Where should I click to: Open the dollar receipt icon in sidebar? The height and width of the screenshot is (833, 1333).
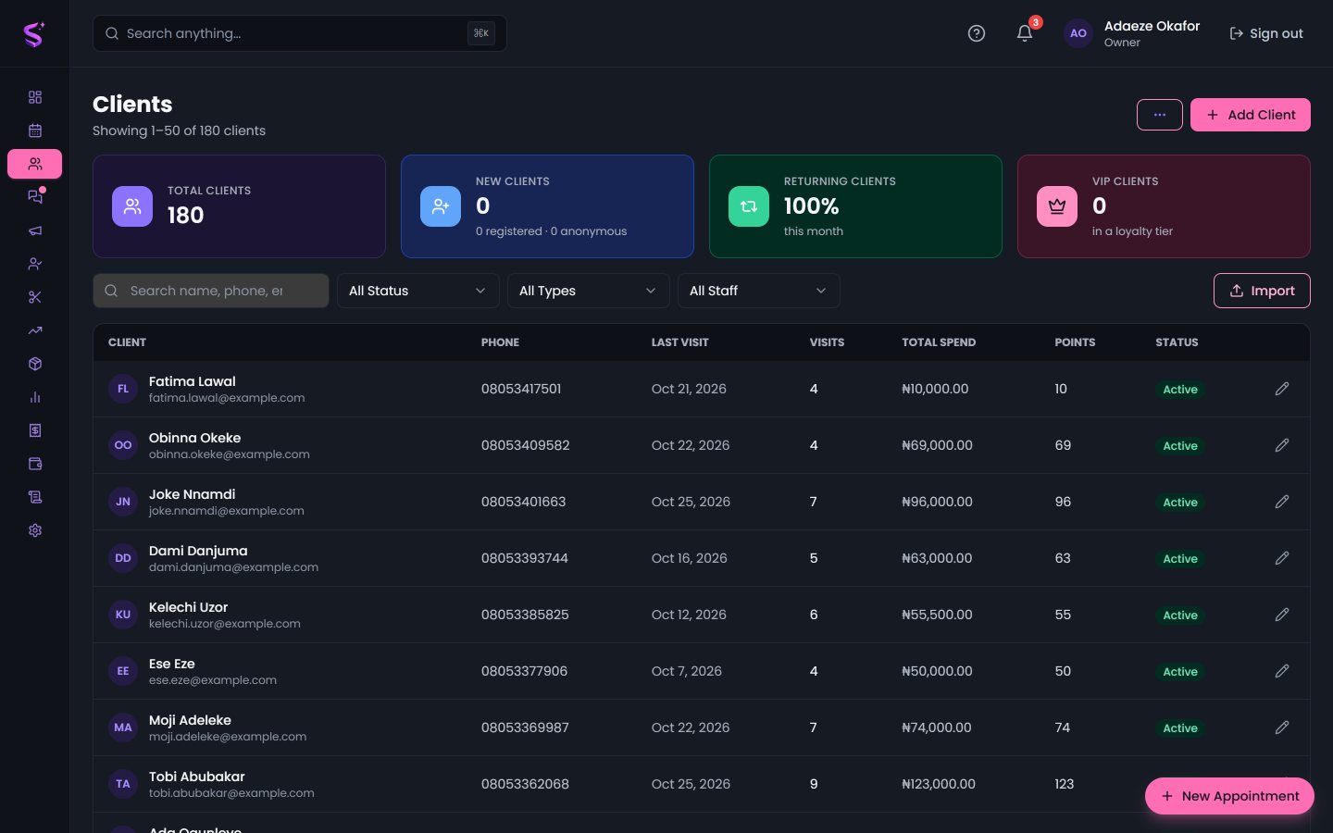[35, 430]
